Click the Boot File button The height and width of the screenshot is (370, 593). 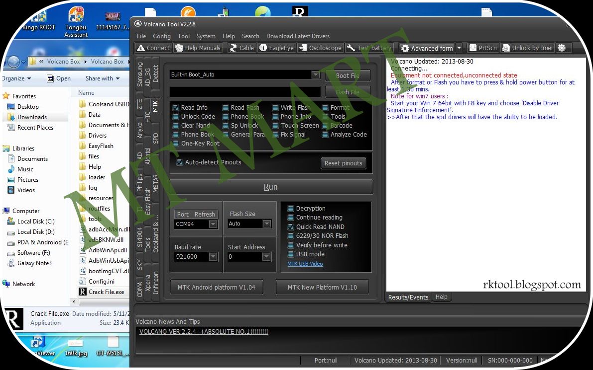(x=348, y=75)
